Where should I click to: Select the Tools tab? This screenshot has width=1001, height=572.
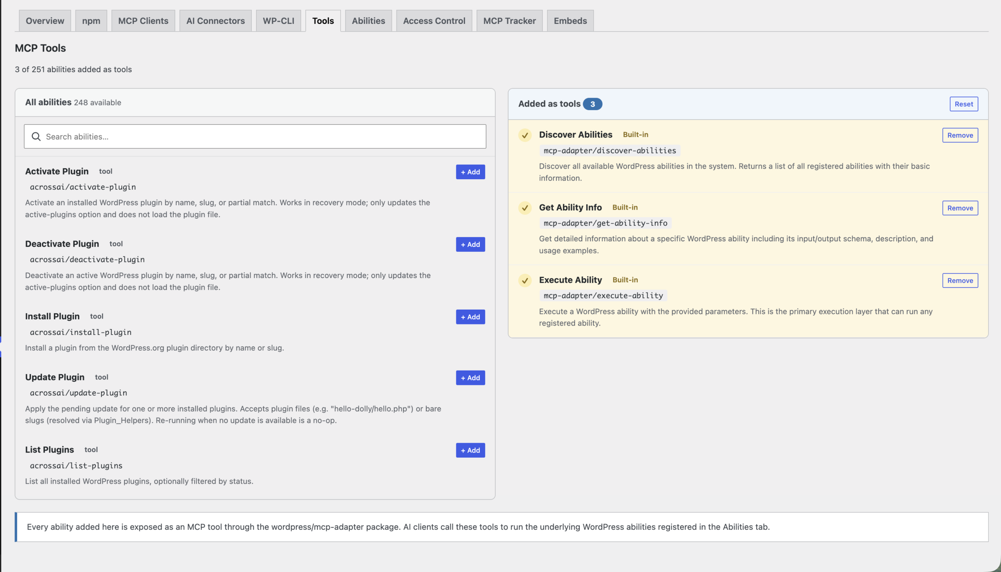pyautogui.click(x=323, y=21)
